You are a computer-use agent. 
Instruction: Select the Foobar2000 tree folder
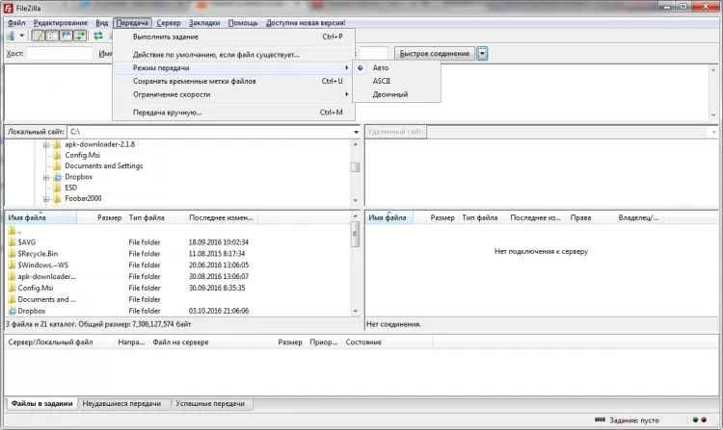coord(83,199)
